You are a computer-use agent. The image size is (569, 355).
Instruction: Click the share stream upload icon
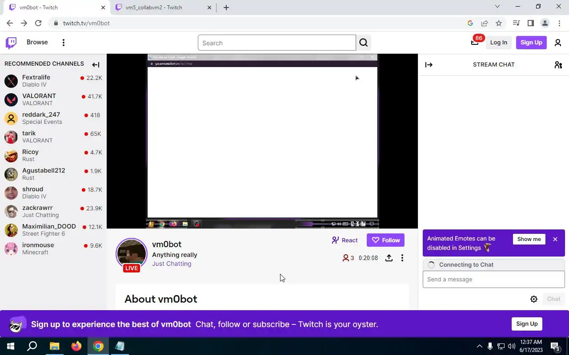click(x=389, y=258)
